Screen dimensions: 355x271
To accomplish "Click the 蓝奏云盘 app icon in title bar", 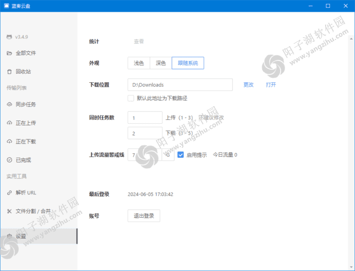I will coord(6,6).
